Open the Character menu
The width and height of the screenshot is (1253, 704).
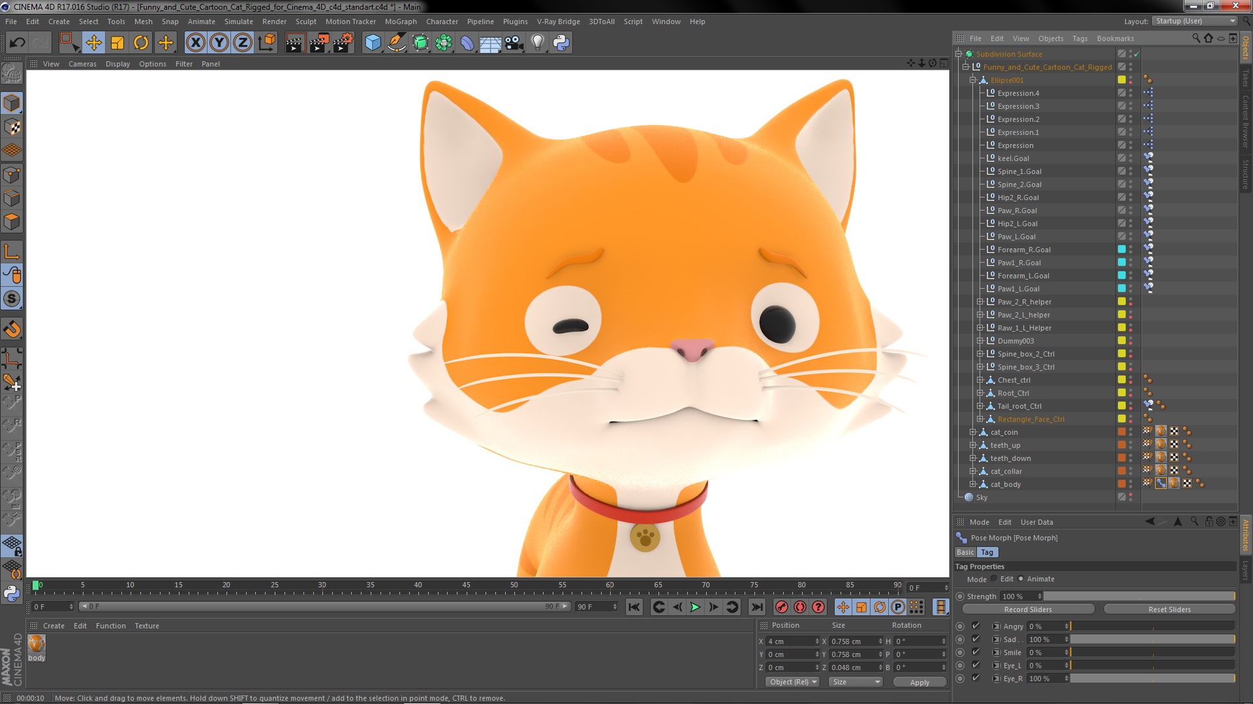442,22
